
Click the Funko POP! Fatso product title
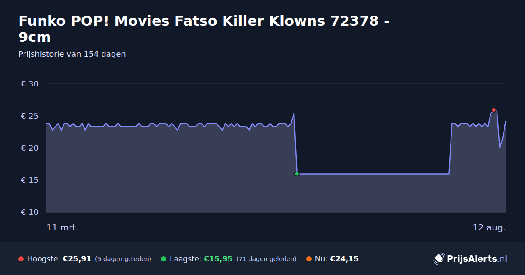click(x=204, y=29)
